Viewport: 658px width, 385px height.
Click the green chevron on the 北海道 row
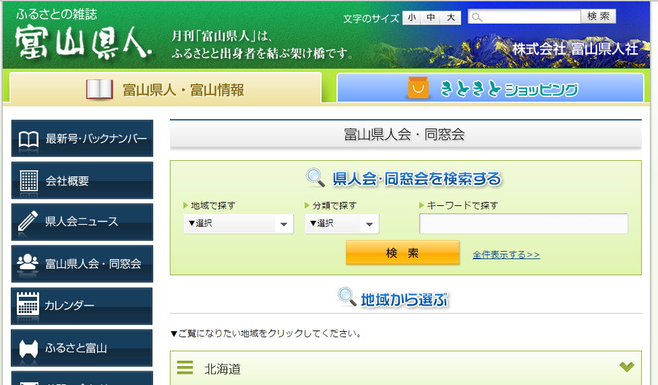(627, 367)
